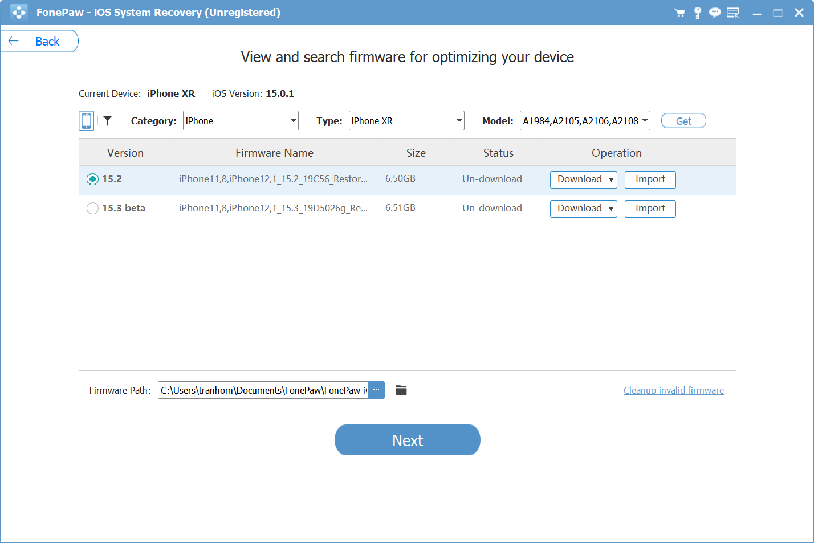Expand Download options arrow for 15.2
The width and height of the screenshot is (814, 543).
point(611,179)
